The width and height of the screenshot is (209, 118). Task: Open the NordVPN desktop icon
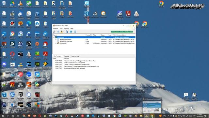(29, 35)
